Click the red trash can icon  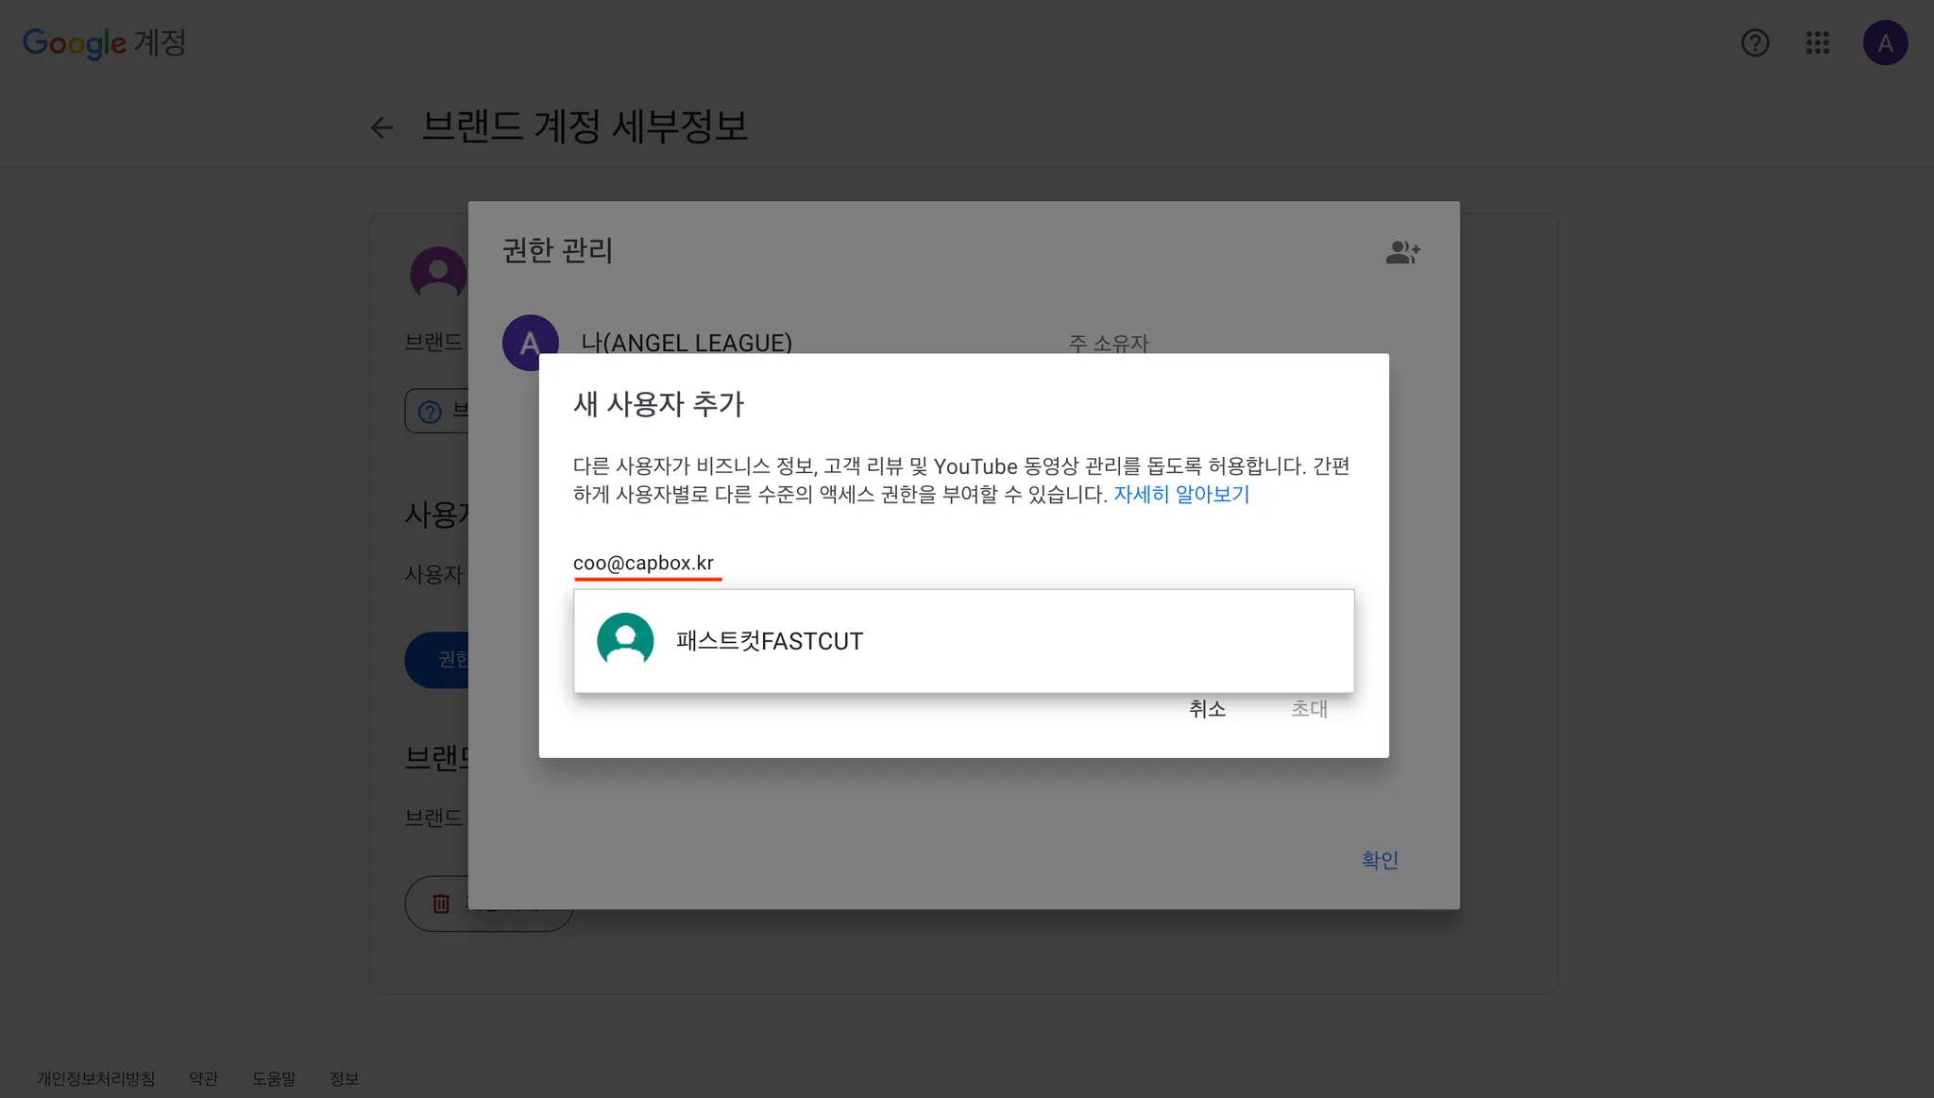click(x=441, y=904)
